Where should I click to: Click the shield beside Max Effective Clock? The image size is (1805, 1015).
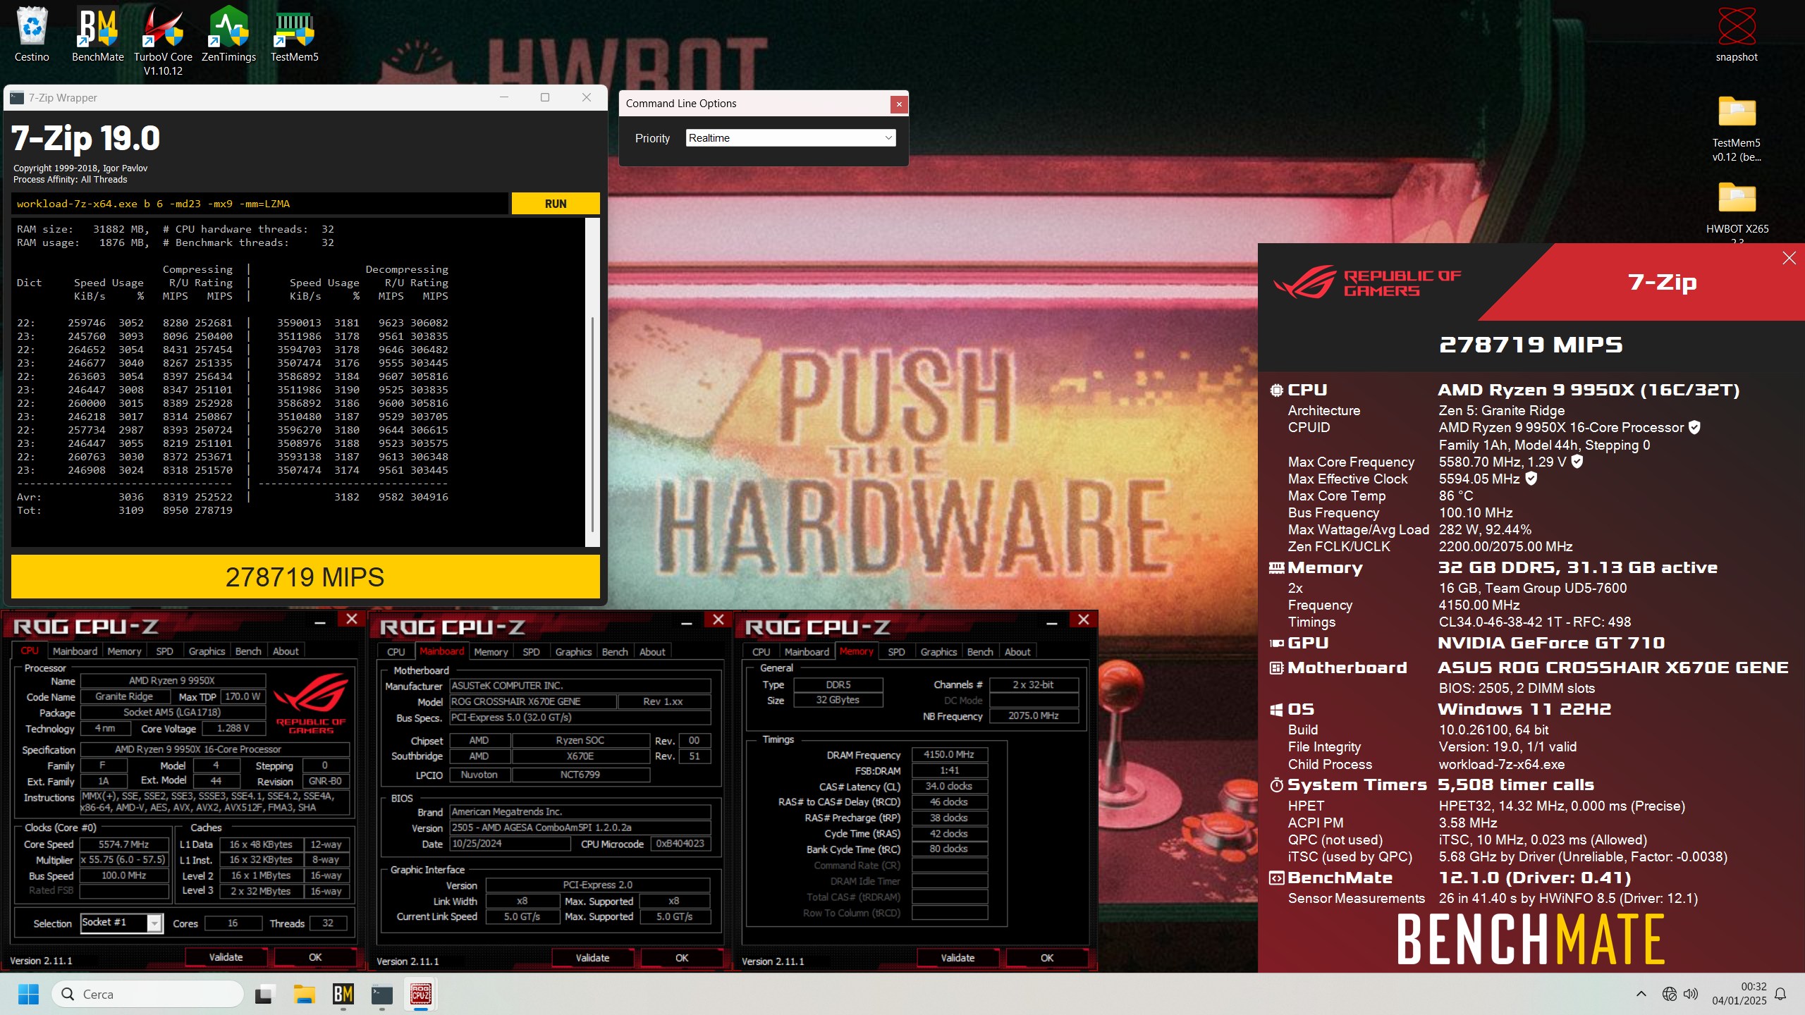[x=1531, y=479]
